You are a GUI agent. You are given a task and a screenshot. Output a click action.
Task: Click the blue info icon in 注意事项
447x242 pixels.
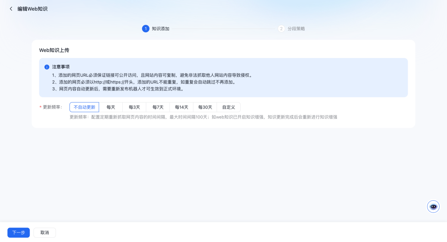pos(47,66)
